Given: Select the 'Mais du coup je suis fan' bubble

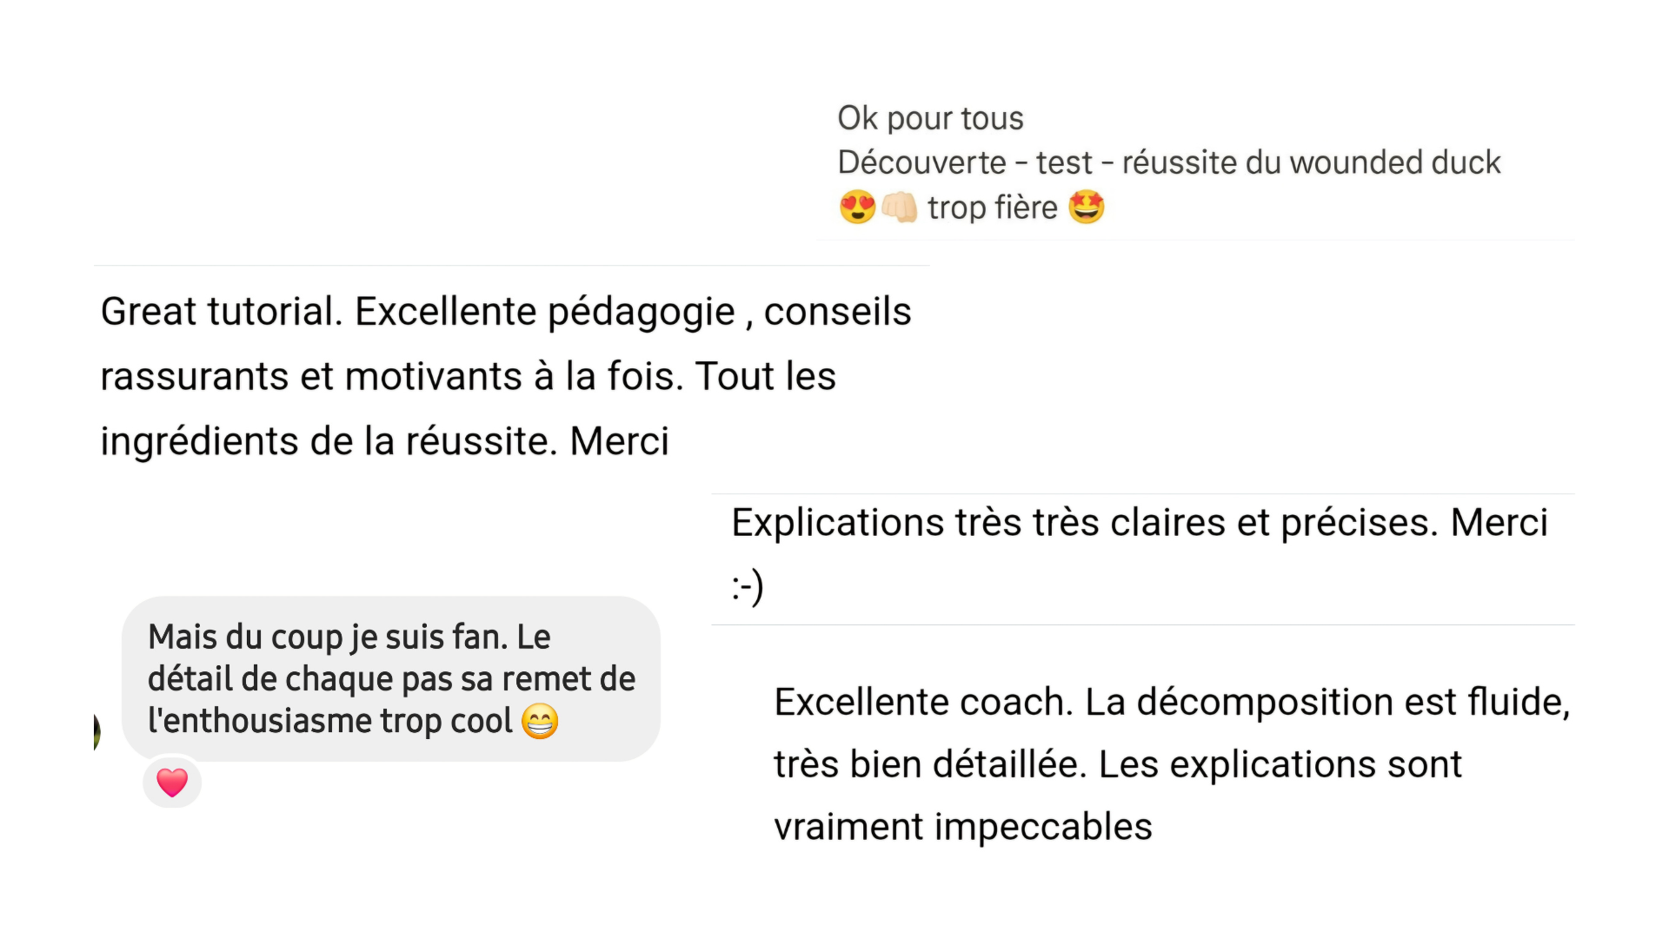Looking at the screenshot, I should [x=391, y=678].
